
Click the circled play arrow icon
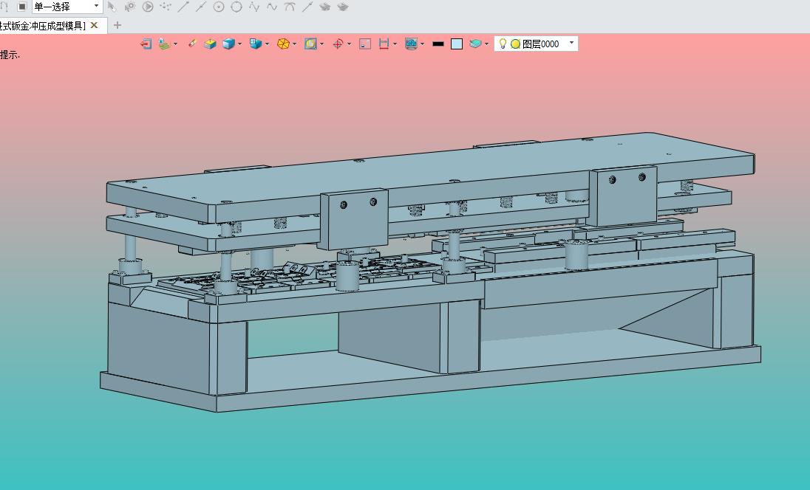(148, 7)
